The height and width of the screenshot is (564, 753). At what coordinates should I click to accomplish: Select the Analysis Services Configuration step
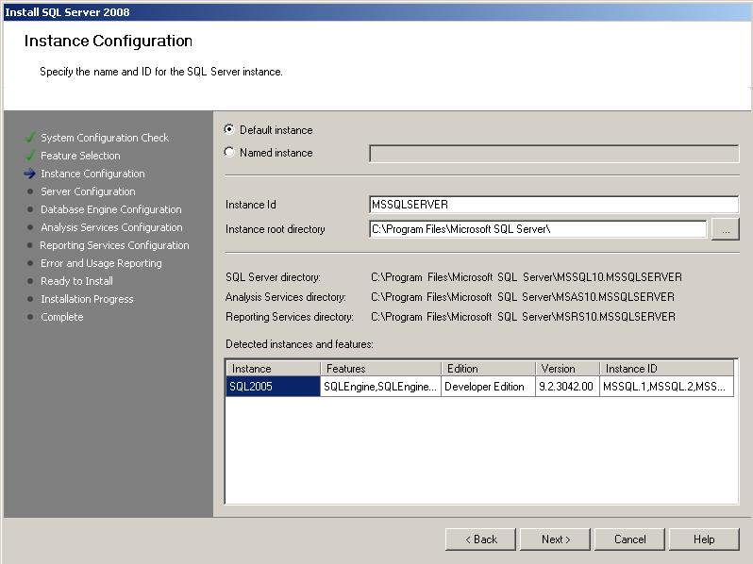pyautogui.click(x=111, y=227)
